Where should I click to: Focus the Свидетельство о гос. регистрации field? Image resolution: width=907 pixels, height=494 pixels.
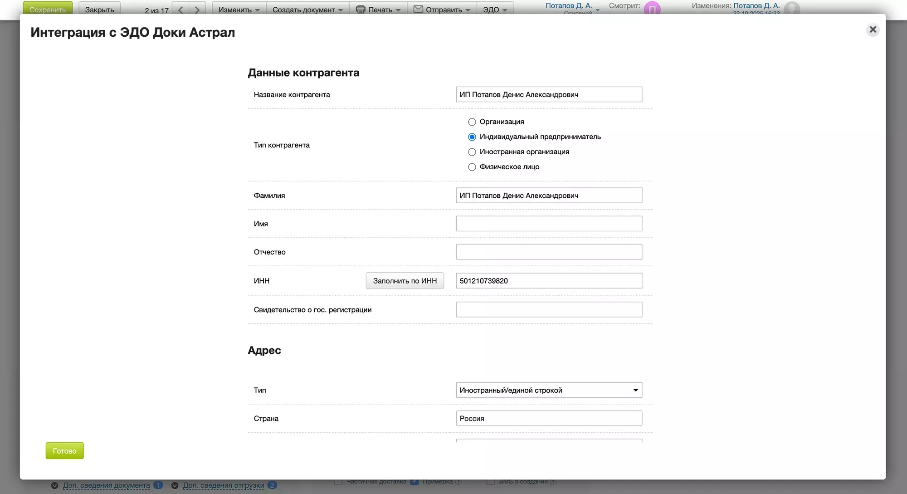coord(549,310)
